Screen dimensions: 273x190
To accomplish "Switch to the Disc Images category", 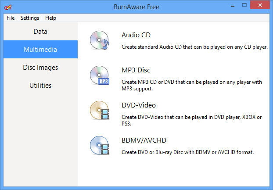I will pos(40,67).
